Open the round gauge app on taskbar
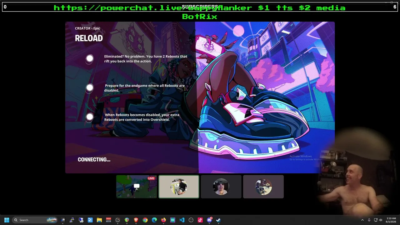400x225 pixels. 117,220
